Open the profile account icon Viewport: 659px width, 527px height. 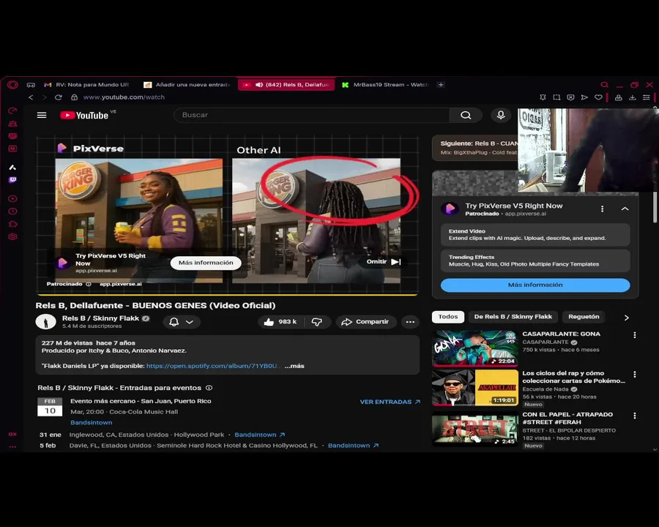click(618, 97)
